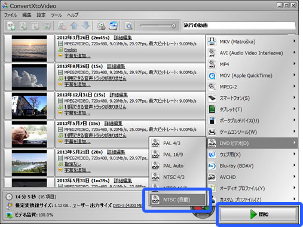Select the sunset ocean video thumbnail
Viewport: 303px width, 227px height.
click(x=29, y=49)
